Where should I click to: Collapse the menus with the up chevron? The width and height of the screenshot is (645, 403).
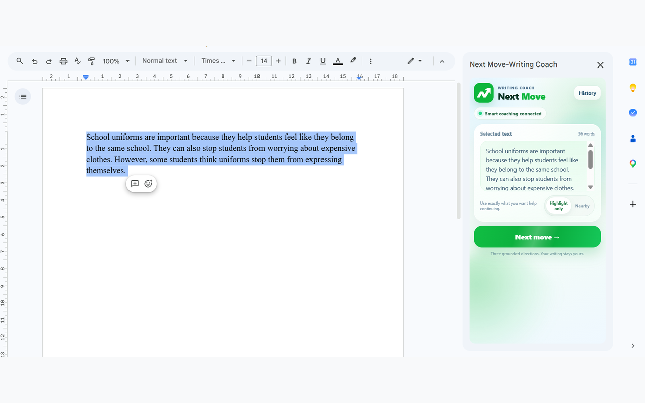[442, 61]
